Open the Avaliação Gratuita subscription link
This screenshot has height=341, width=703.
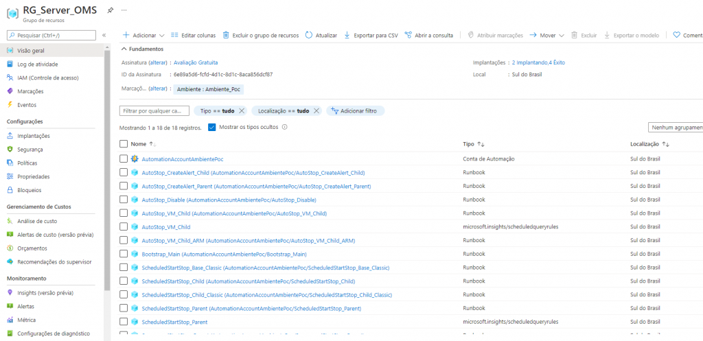tap(196, 62)
